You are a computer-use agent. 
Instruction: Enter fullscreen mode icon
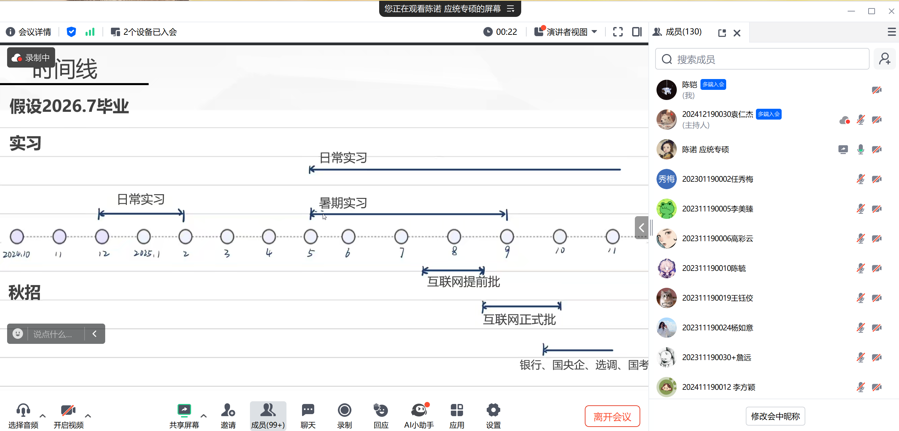[x=618, y=32]
